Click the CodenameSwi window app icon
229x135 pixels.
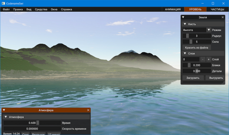(3, 3)
